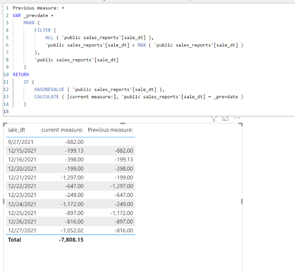
Task: Click the FILTER function on line 4
Action: tap(42, 30)
